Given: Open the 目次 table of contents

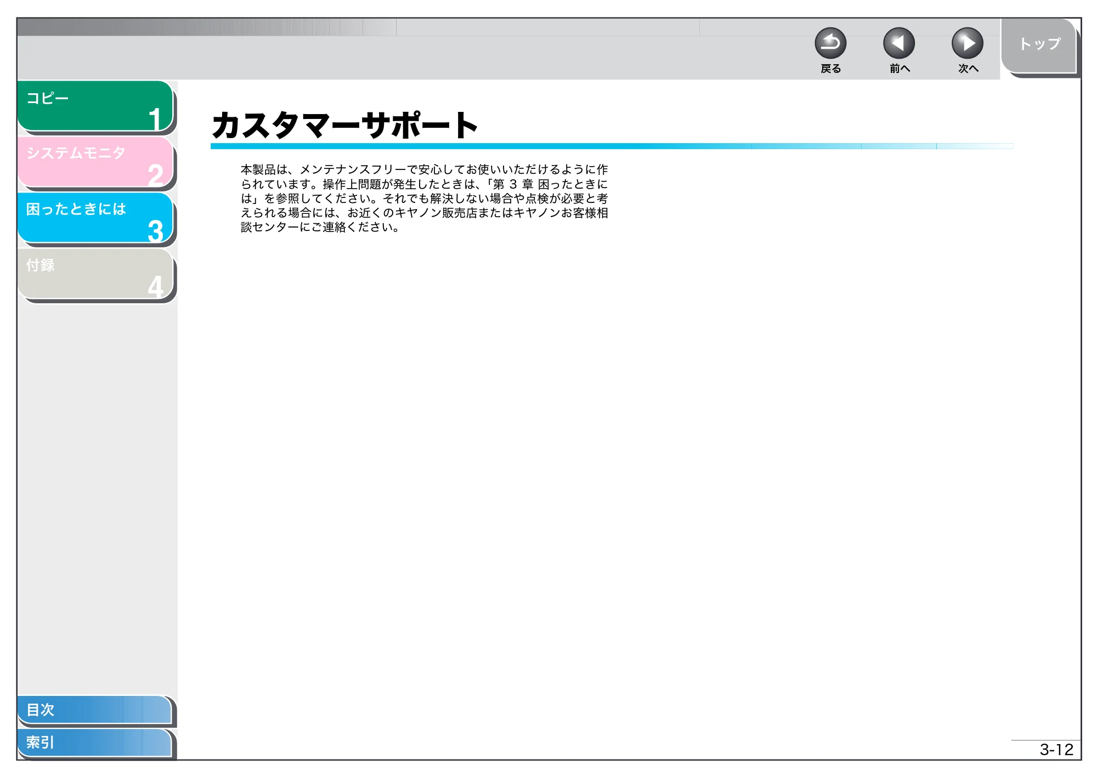Looking at the screenshot, I should (94, 710).
